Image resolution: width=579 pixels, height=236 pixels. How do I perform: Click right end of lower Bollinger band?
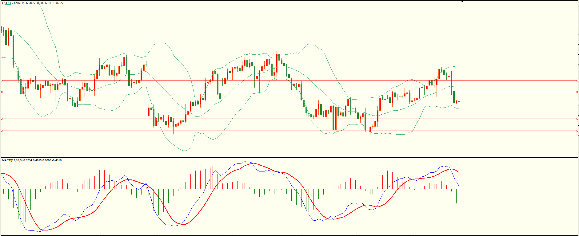click(458, 108)
